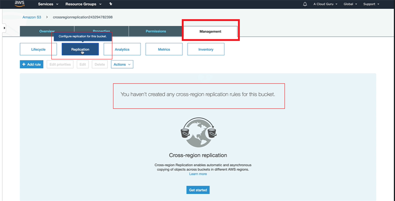
Task: Click the Delete rule button
Action: [100, 64]
